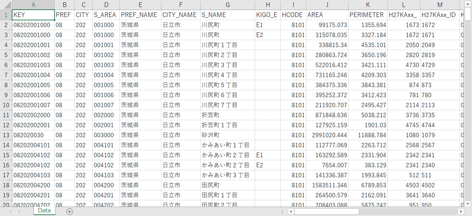Image resolution: width=472 pixels, height=216 pixels.
Task: Add a new sheet with plus button
Action: pos(70,211)
